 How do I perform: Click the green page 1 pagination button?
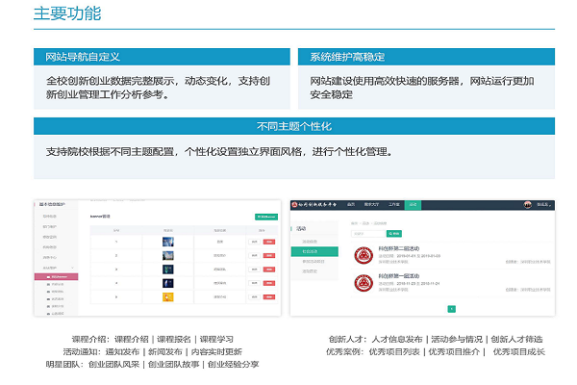[x=452, y=309]
